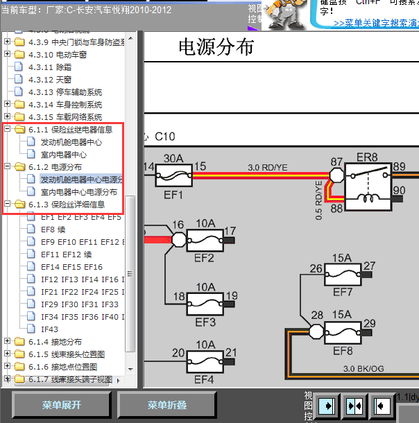The width and height of the screenshot is (419, 423).
Task: Expand the 6.1.7 线束接头端子视图 folder
Action: click(x=8, y=379)
